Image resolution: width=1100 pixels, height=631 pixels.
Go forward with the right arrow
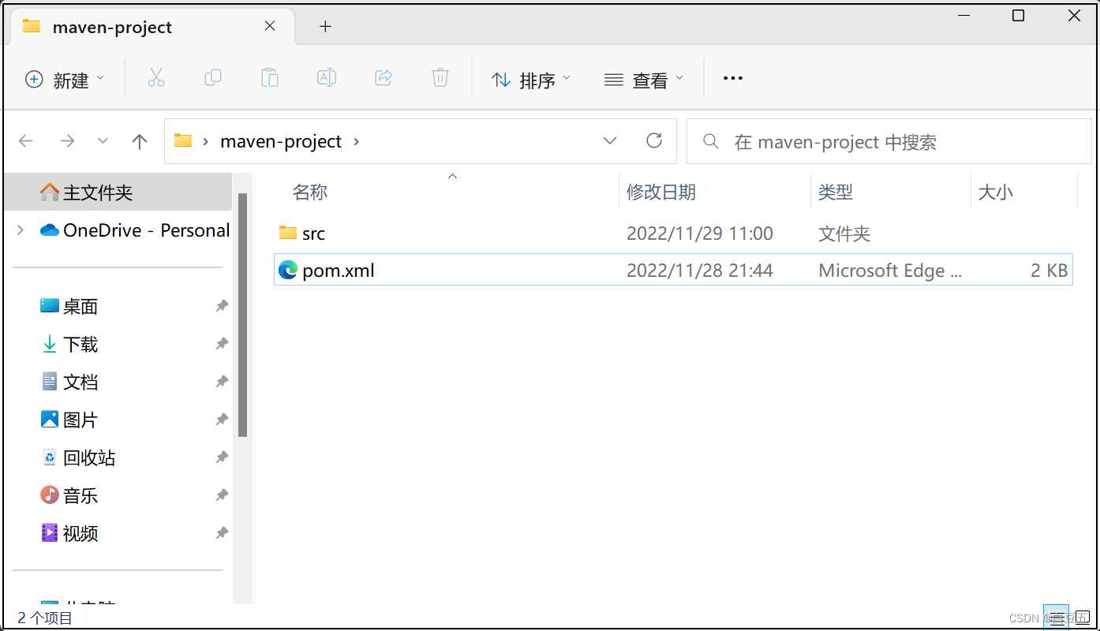coord(68,141)
